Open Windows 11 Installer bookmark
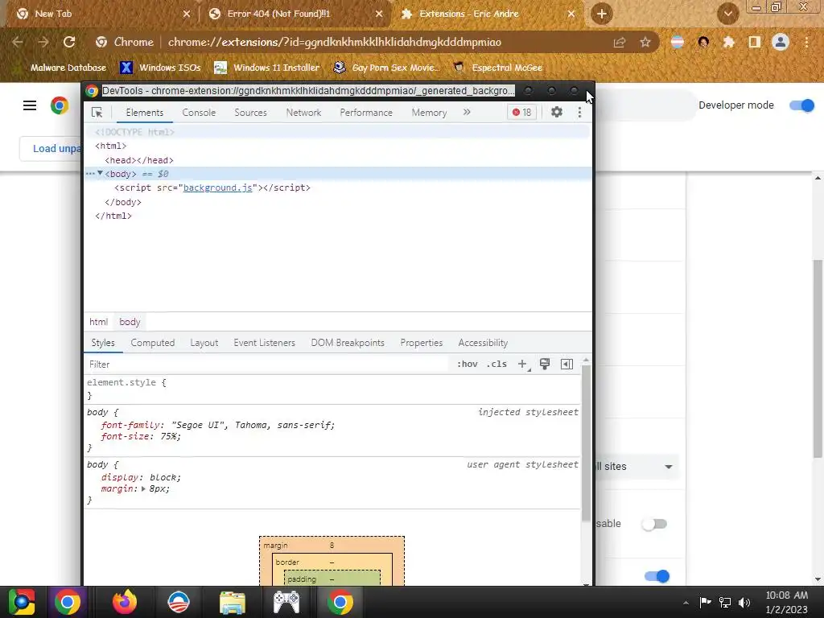 [267, 68]
